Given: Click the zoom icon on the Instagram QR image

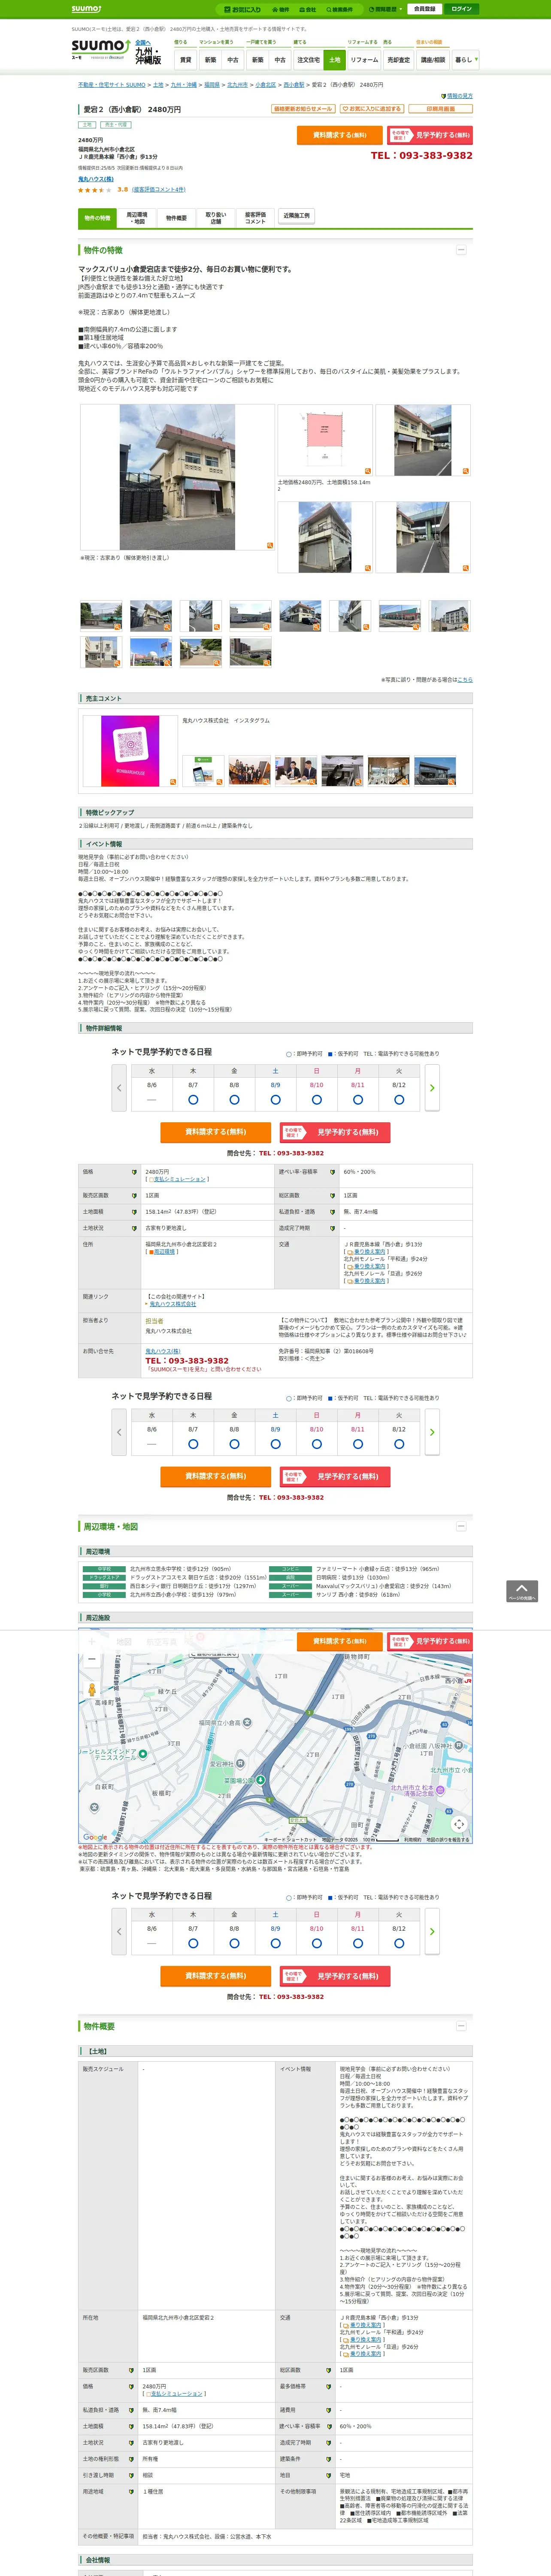Looking at the screenshot, I should point(172,782).
